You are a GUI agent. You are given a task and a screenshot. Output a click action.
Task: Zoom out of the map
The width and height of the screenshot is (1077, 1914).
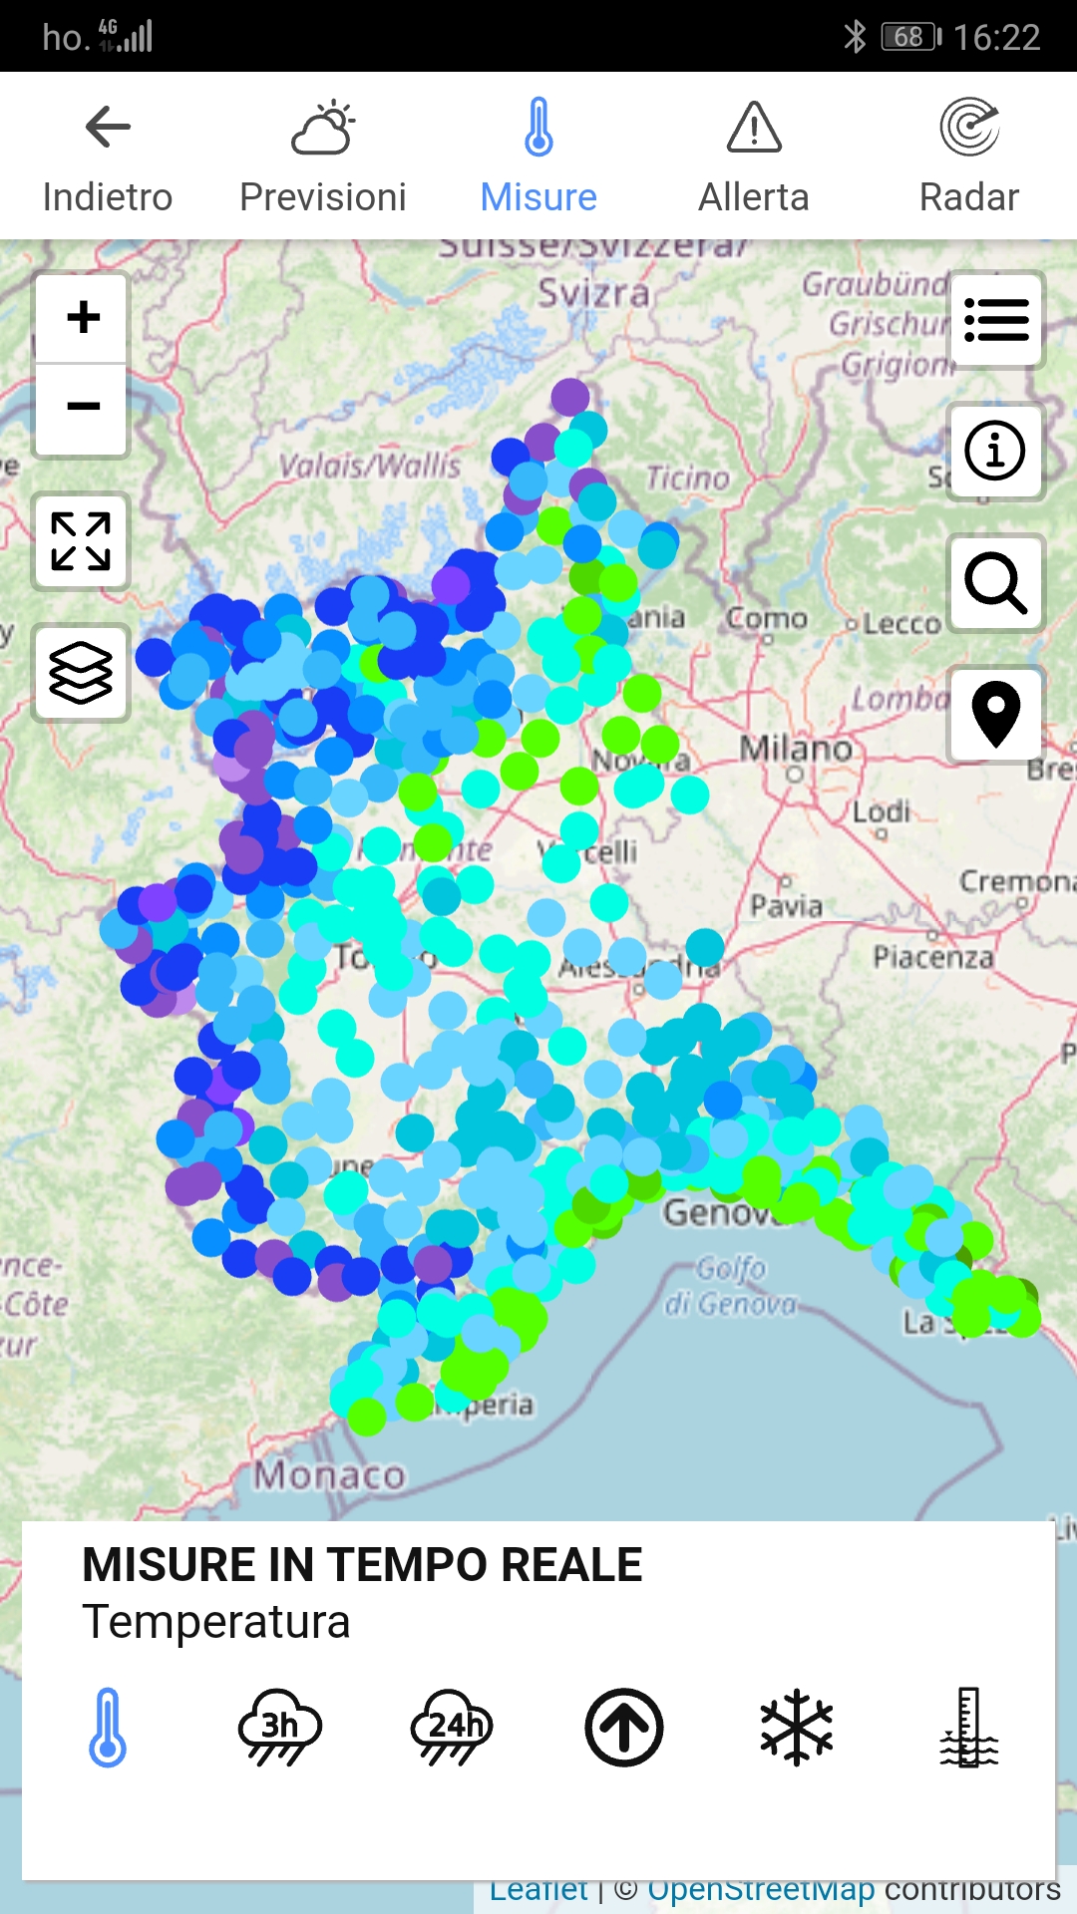click(x=82, y=408)
